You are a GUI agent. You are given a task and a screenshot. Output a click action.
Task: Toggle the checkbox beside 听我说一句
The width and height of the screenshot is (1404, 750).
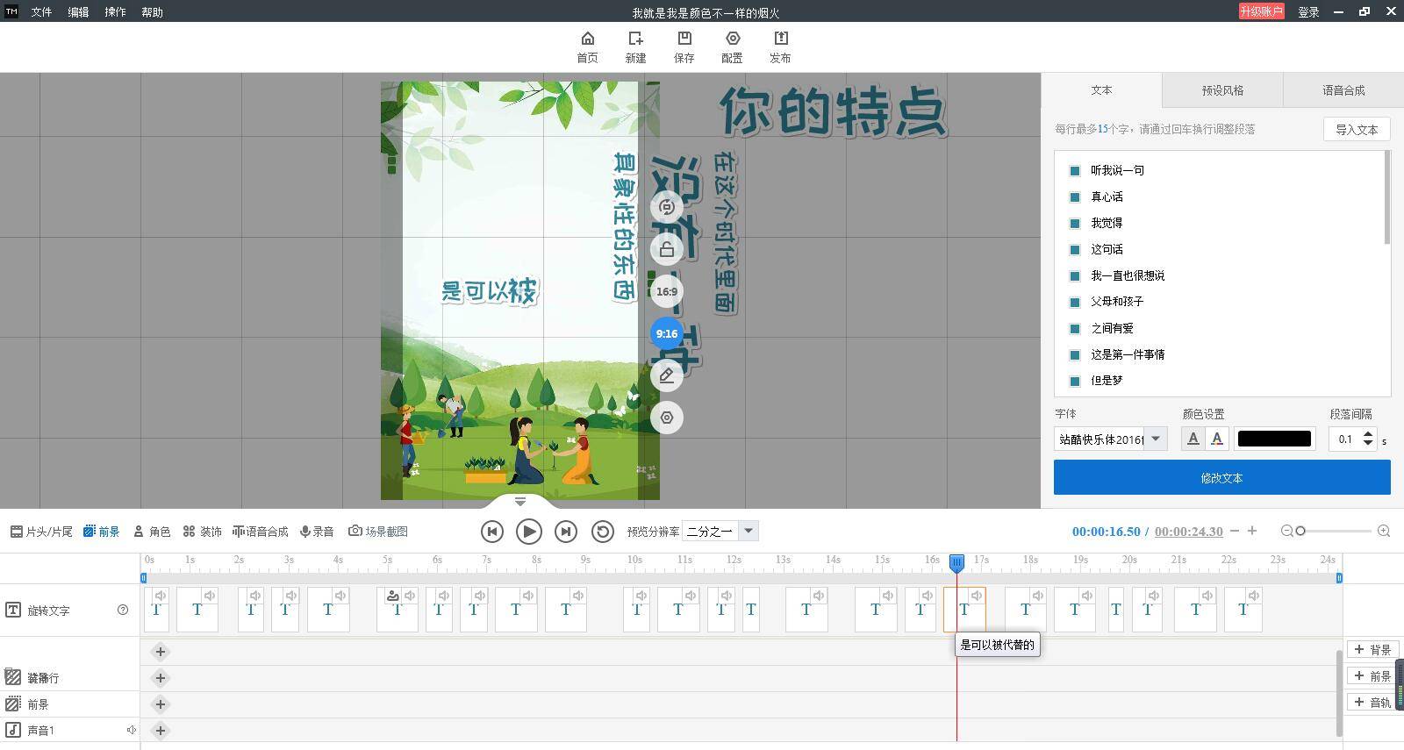[x=1075, y=170]
